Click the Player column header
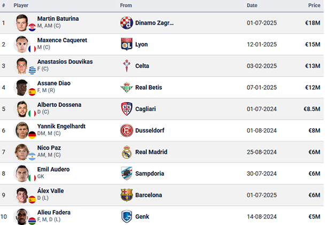Screen dimensions: 327x225 coord(21,5)
